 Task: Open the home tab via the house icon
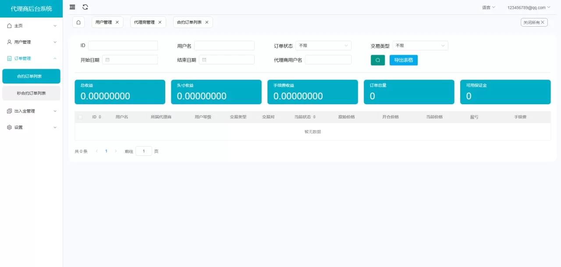pyautogui.click(x=78, y=22)
